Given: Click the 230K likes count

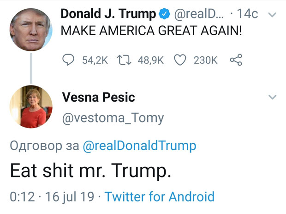Looking at the screenshot, I should tap(205, 60).
